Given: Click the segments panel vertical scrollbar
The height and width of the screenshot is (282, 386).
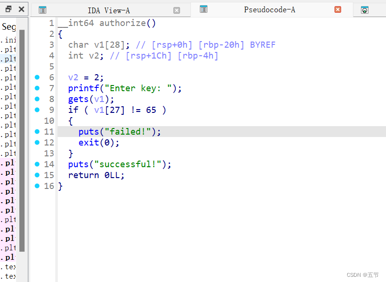Looking at the screenshot, I should [22, 140].
